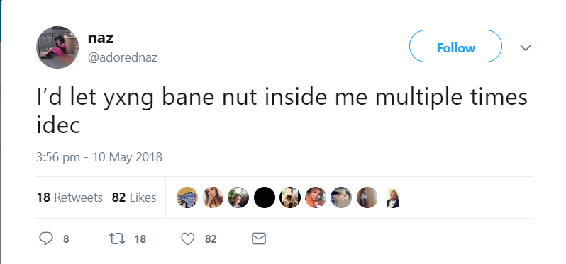566x264 pixels.
Task: Open direct message envelope icon
Action: [259, 239]
